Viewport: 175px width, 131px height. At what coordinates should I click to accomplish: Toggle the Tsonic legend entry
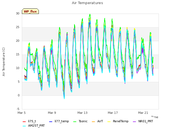[x=80, y=121]
